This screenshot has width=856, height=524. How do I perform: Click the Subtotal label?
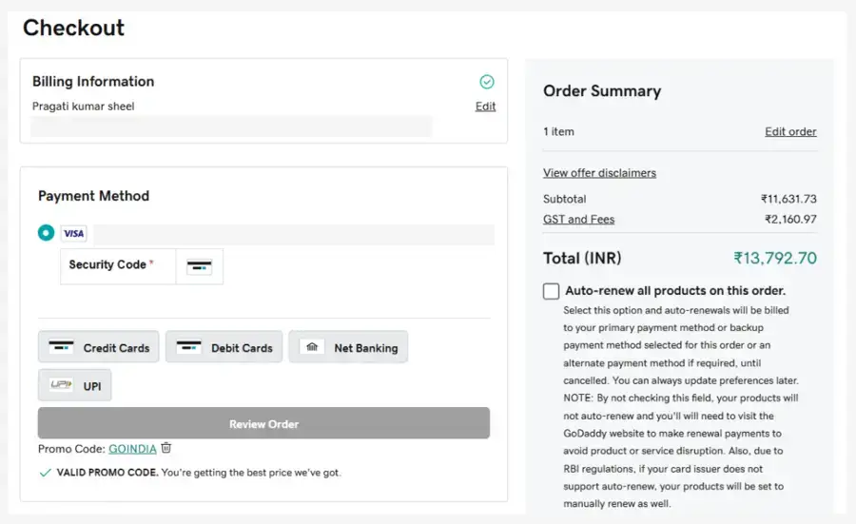[x=564, y=199]
